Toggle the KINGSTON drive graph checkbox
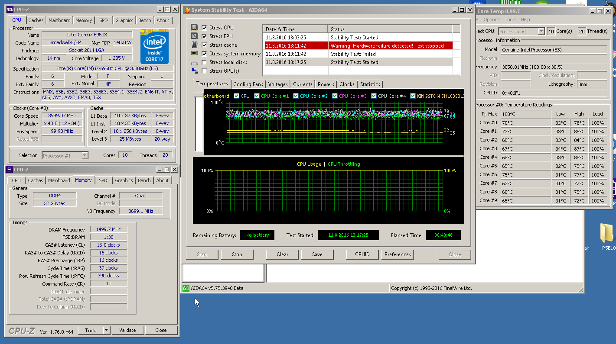This screenshot has width=616, height=344. click(x=413, y=96)
